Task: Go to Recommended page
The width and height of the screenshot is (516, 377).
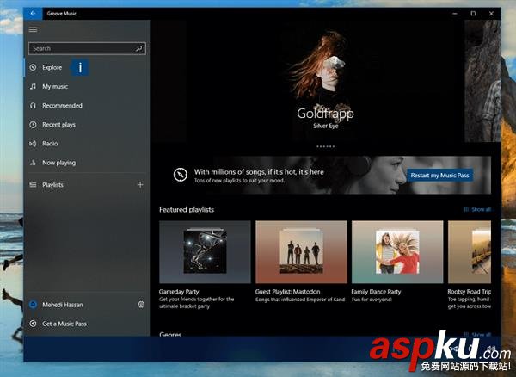Action: (87, 106)
